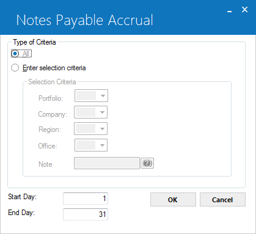This screenshot has height=234, width=256.
Task: Expand the Company dropdown list
Action: 102,112
